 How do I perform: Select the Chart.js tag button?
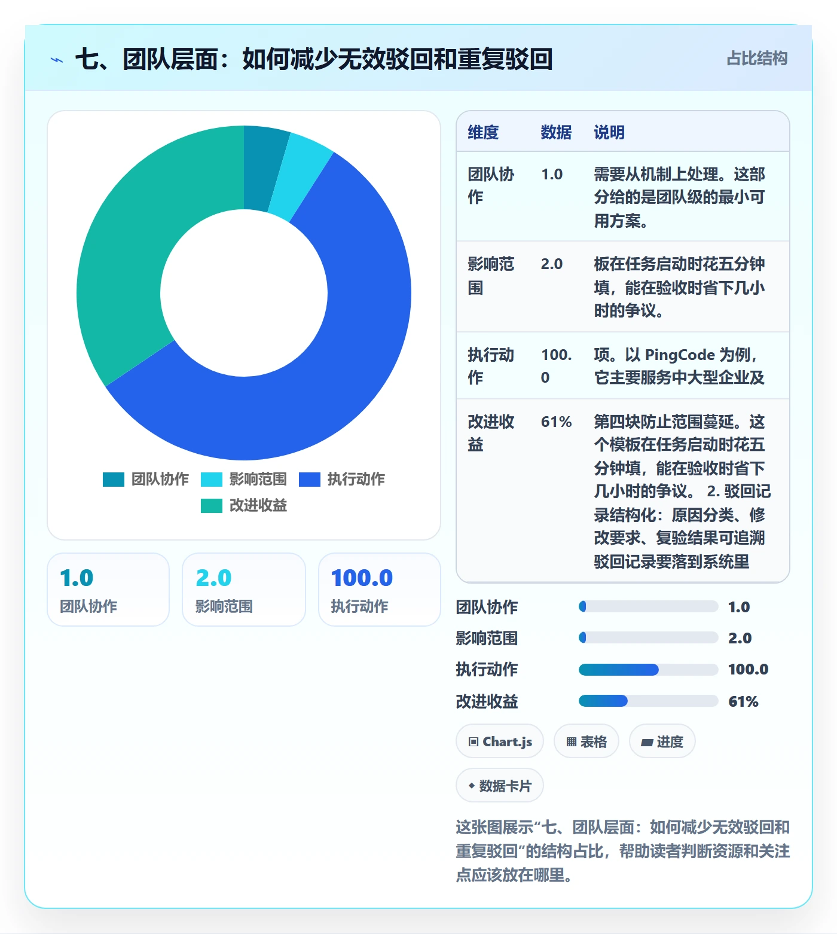pyautogui.click(x=500, y=741)
